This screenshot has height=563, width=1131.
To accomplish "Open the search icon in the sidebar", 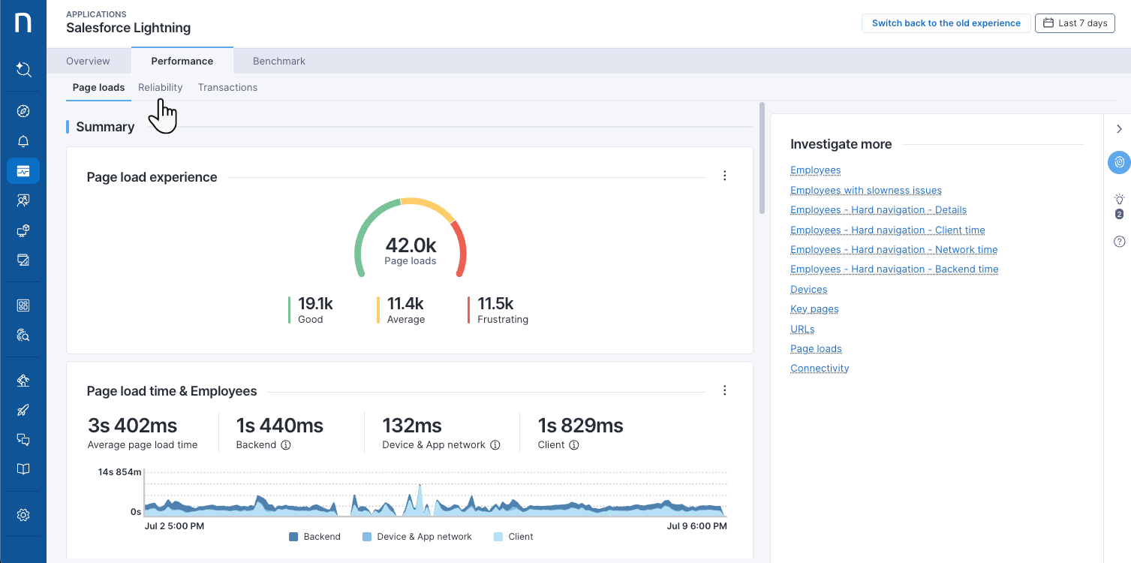I will pos(23,70).
